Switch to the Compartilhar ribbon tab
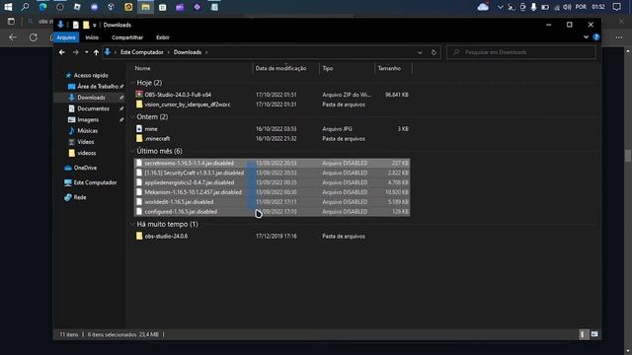 click(x=127, y=37)
